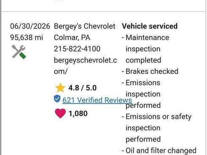207x155 pixels.
Task: Open the bergeyschevrolet.com website link
Action: [x=85, y=66]
